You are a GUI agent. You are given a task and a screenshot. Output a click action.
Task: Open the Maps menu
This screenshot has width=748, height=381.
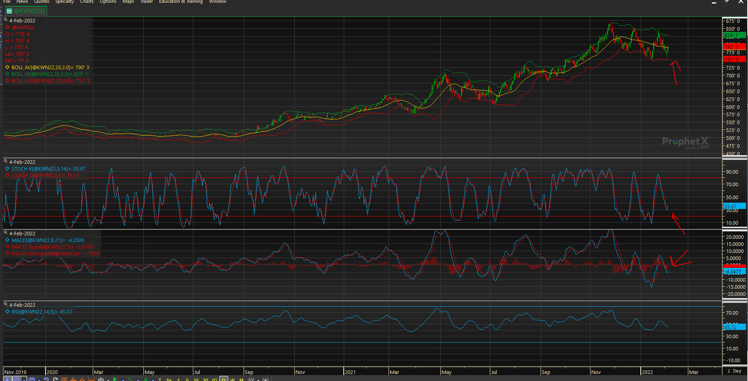128,2
